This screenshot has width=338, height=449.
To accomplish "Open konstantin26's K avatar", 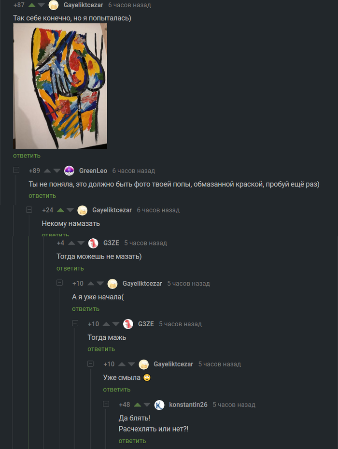I will (159, 405).
